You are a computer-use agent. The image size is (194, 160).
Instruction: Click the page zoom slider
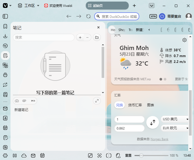pyautogui.click(x=151, y=156)
